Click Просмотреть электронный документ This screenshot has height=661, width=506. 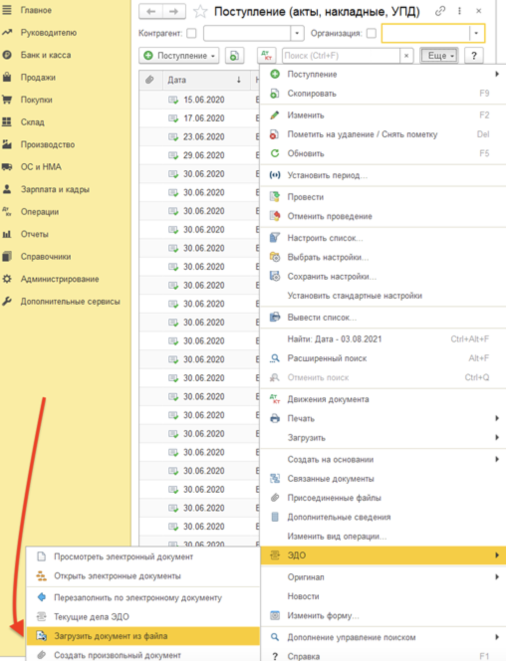[143, 557]
